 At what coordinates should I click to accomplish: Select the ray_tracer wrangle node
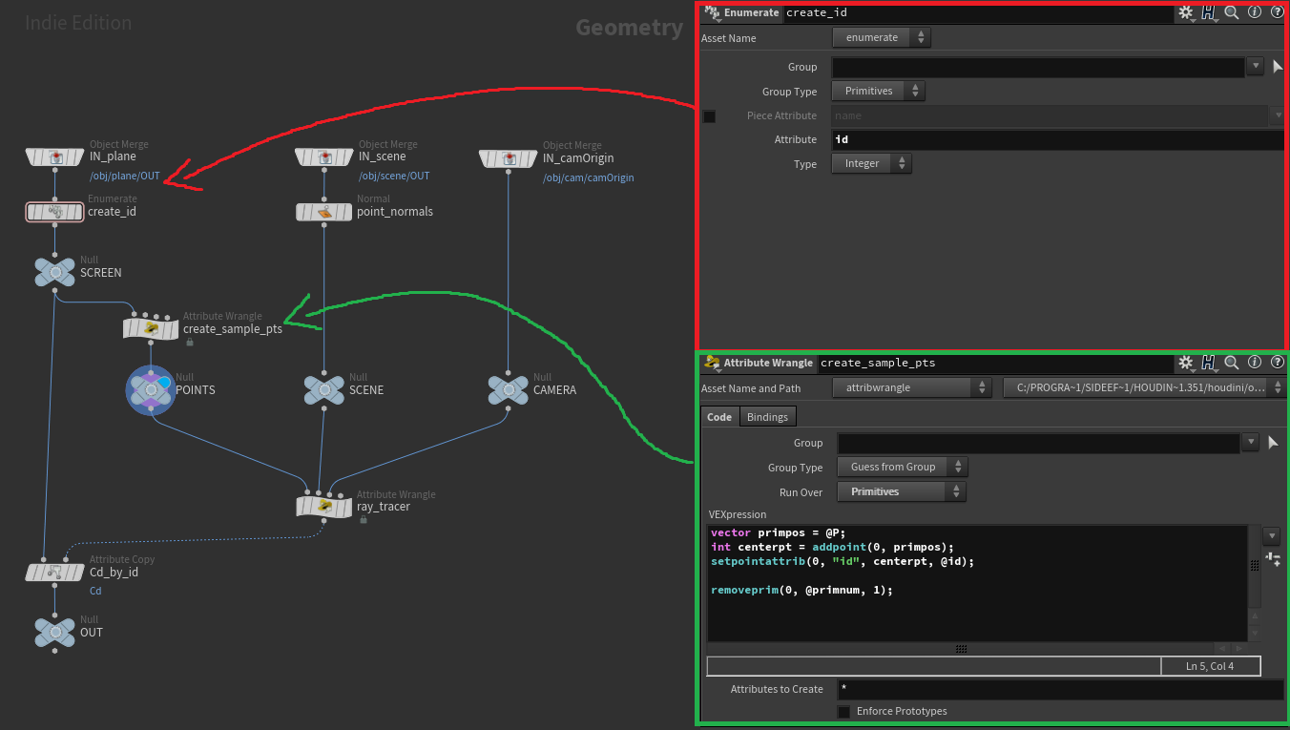[324, 506]
